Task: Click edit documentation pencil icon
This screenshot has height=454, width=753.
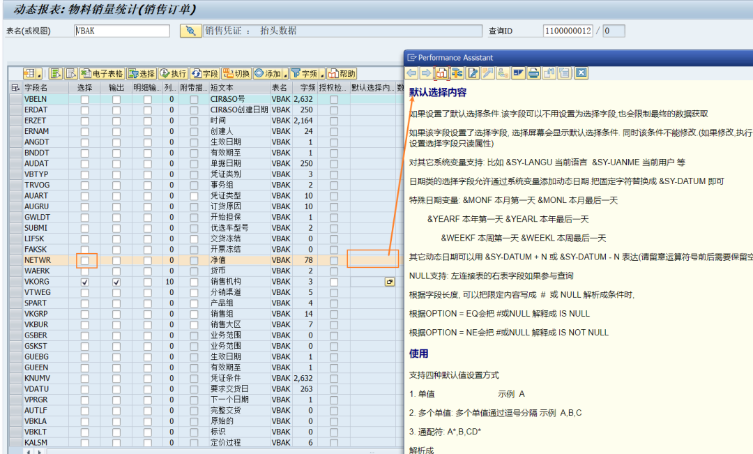Action: [x=473, y=73]
